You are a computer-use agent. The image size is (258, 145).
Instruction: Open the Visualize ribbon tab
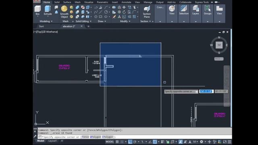pyautogui.click(x=89, y=2)
